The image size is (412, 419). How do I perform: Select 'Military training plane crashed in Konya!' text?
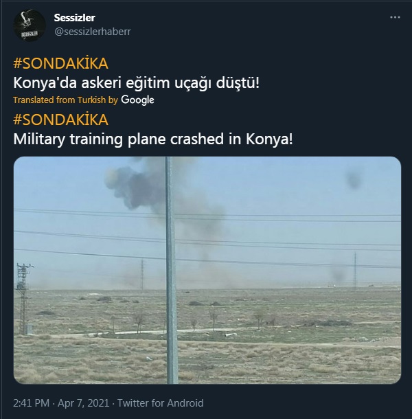pyautogui.click(x=153, y=139)
